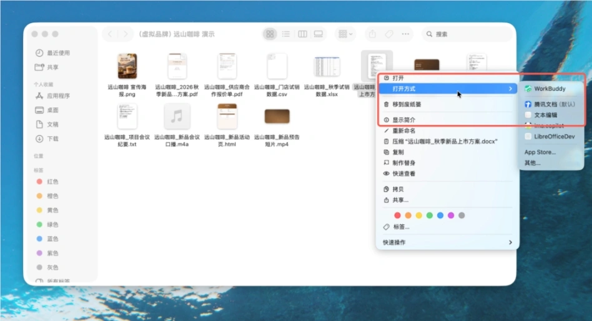592x321 pixels.
Task: Select the 绿色 tag in the sidebar
Action: pos(47,224)
